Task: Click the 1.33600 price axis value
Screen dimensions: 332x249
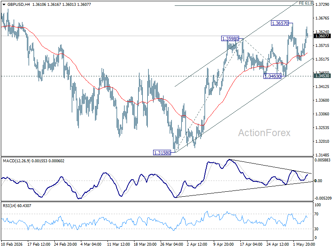Action: (322, 100)
